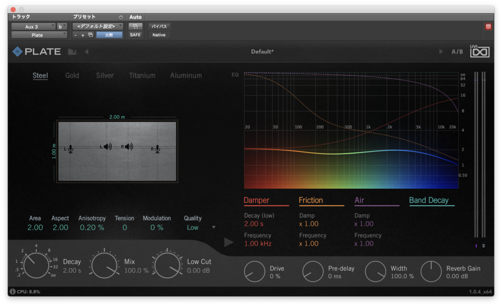Screen dimensions: 502x306
Task: Click the rainbow decay curve on graph
Action: pos(351,153)
